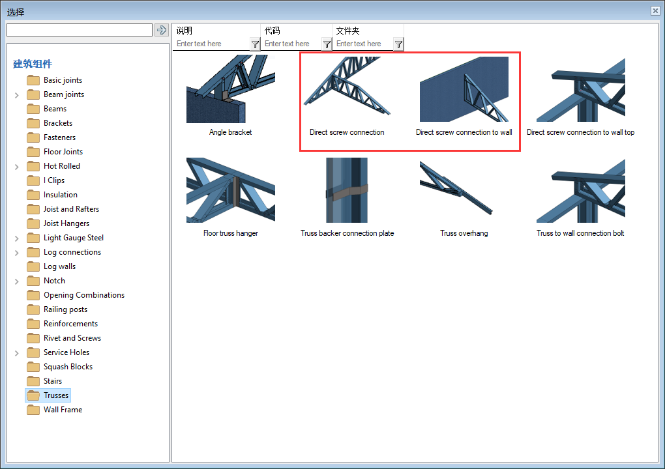
Task: Click the Angle bracket caption text
Action: [230, 132]
